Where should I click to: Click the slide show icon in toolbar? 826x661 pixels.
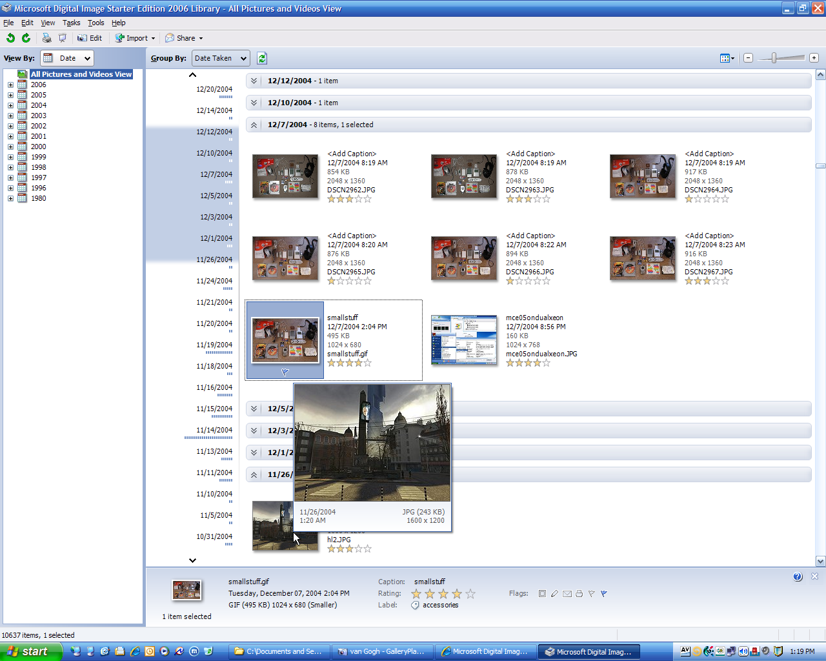point(62,38)
